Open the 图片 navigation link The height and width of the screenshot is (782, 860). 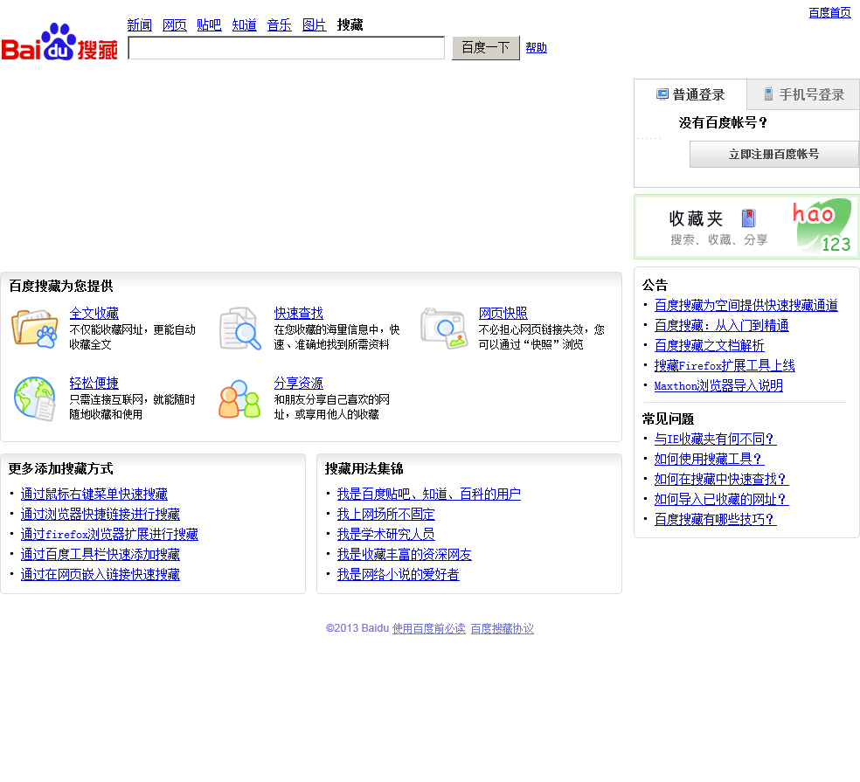(315, 24)
